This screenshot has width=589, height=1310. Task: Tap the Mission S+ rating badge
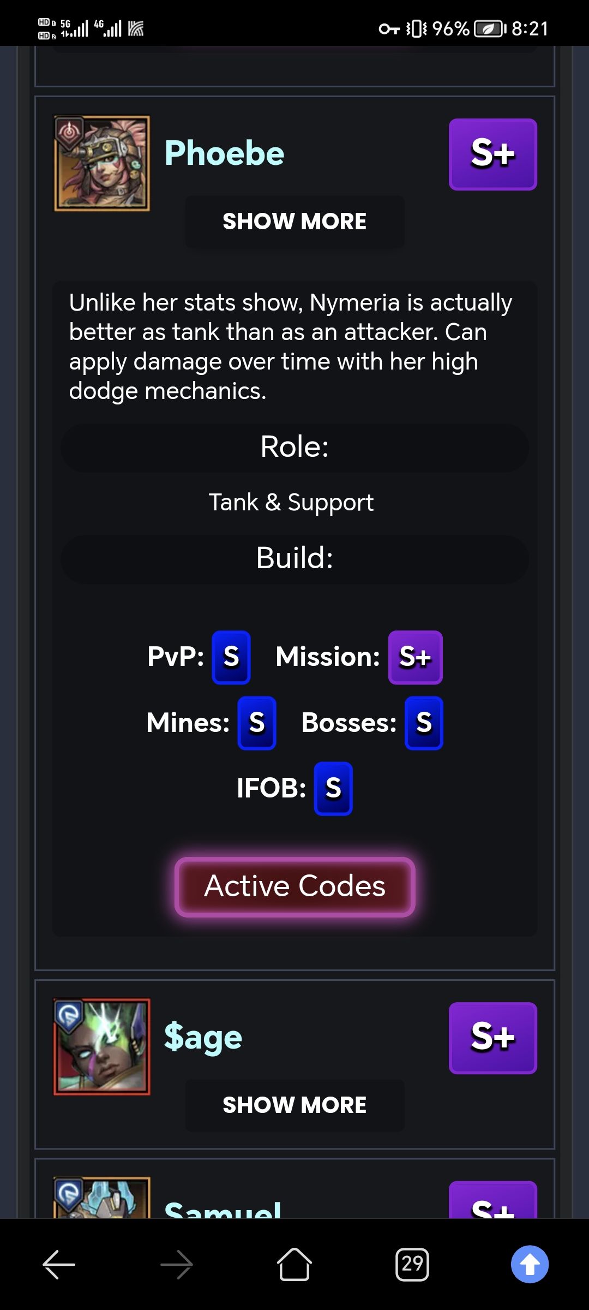tap(415, 657)
